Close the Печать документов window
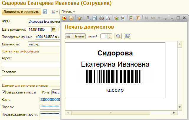 coord(184,18)
